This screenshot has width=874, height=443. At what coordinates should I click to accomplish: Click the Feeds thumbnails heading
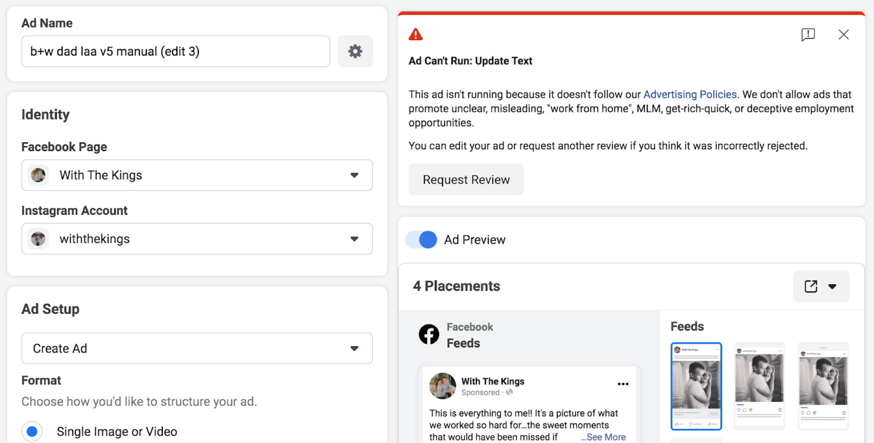(x=687, y=326)
